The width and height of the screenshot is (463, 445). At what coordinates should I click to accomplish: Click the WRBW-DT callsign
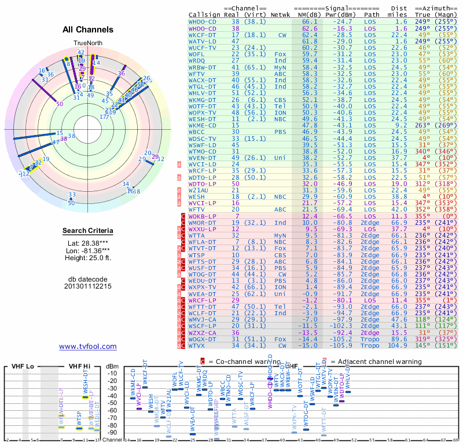pos(202,67)
